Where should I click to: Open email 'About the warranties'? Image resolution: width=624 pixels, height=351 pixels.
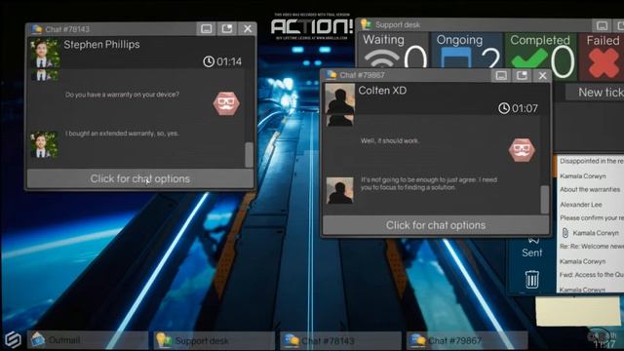589,190
